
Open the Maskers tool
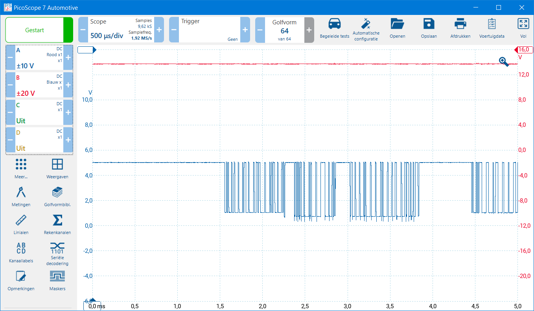57,276
